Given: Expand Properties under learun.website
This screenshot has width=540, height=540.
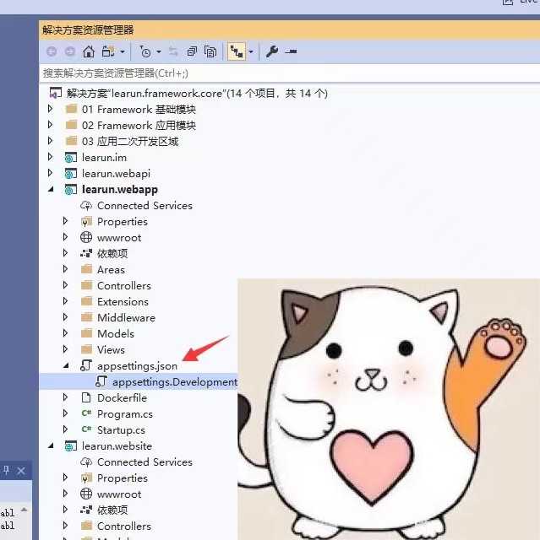Looking at the screenshot, I should [x=66, y=478].
